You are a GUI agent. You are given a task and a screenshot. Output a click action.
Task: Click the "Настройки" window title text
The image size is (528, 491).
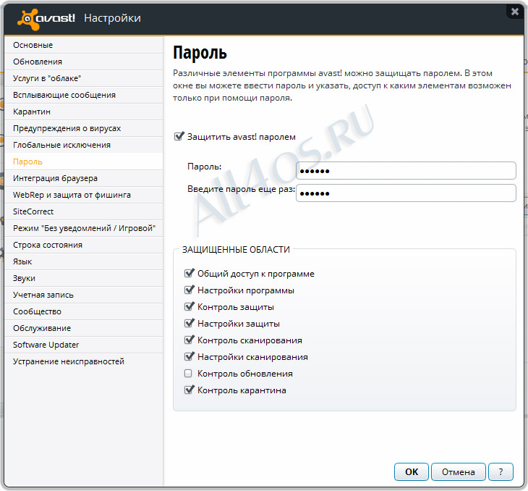coord(112,18)
